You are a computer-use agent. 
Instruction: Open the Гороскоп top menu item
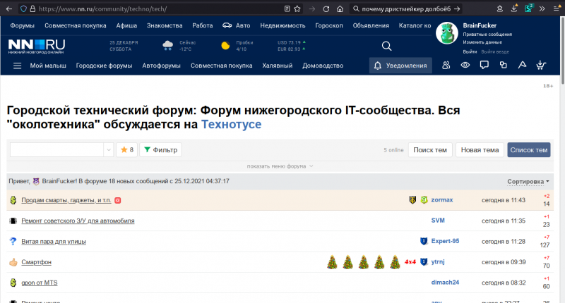tap(329, 25)
